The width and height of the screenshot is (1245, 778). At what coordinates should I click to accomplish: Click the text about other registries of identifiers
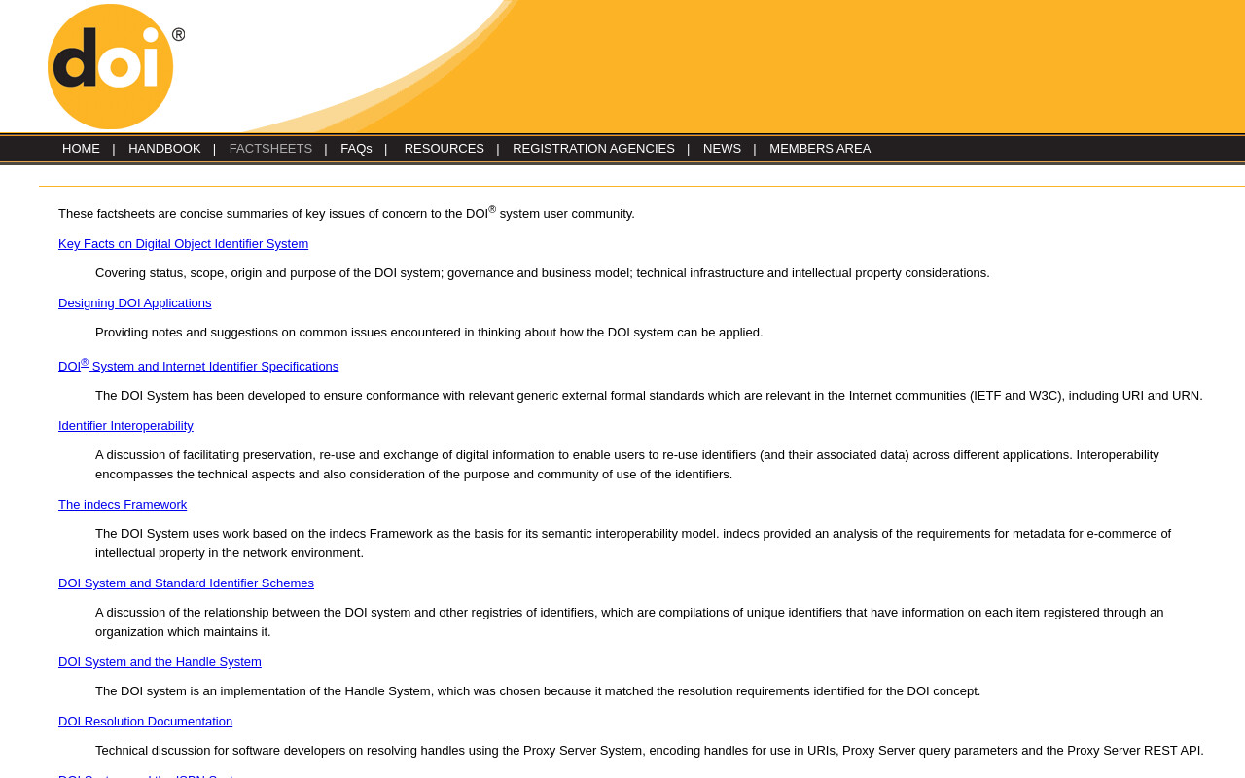tap(629, 622)
